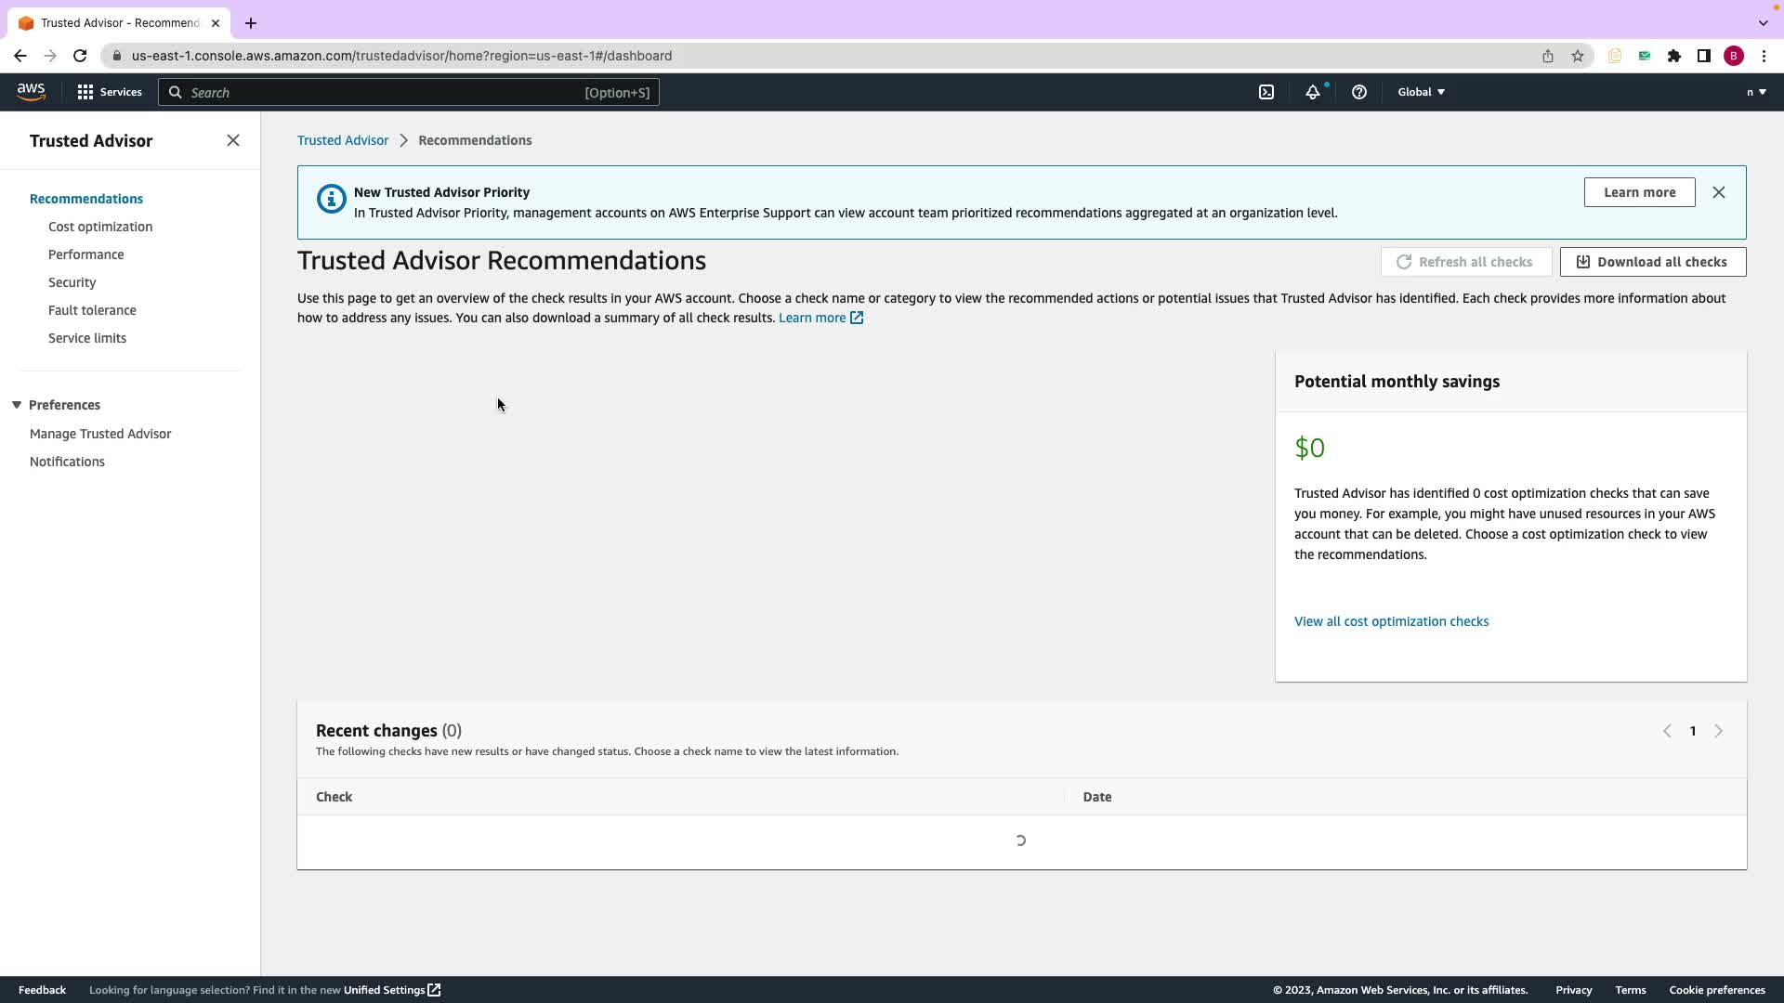Open the account menu dropdown
The image size is (1784, 1003).
pos(1755,92)
